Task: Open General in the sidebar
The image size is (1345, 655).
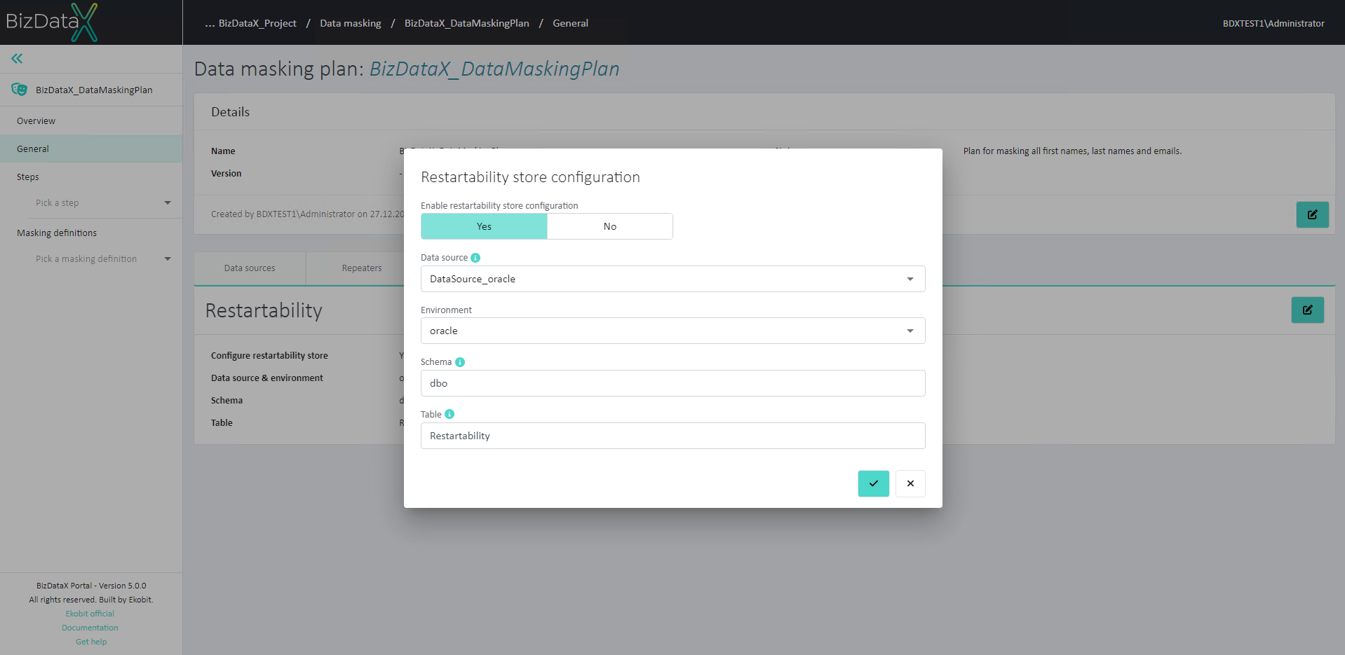Action: click(x=91, y=149)
